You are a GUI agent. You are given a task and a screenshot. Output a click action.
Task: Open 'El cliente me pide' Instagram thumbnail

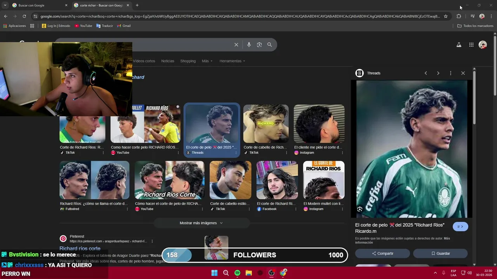coord(319,124)
